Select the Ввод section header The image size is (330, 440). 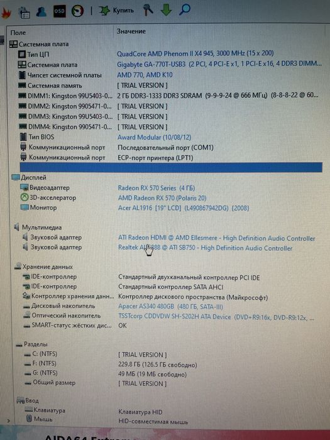[x=28, y=400]
